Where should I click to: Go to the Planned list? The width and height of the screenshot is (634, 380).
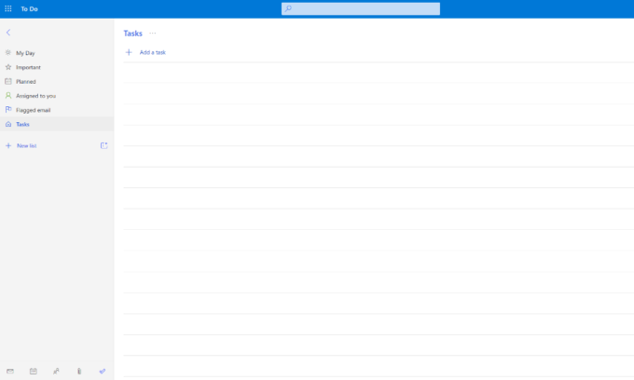click(26, 81)
